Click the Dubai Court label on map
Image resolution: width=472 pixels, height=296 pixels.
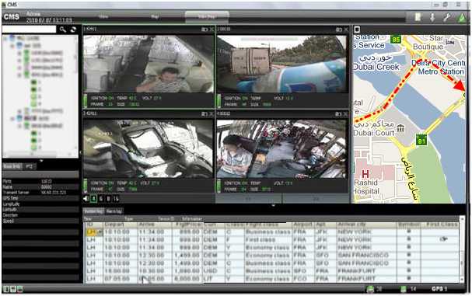[x=374, y=133]
